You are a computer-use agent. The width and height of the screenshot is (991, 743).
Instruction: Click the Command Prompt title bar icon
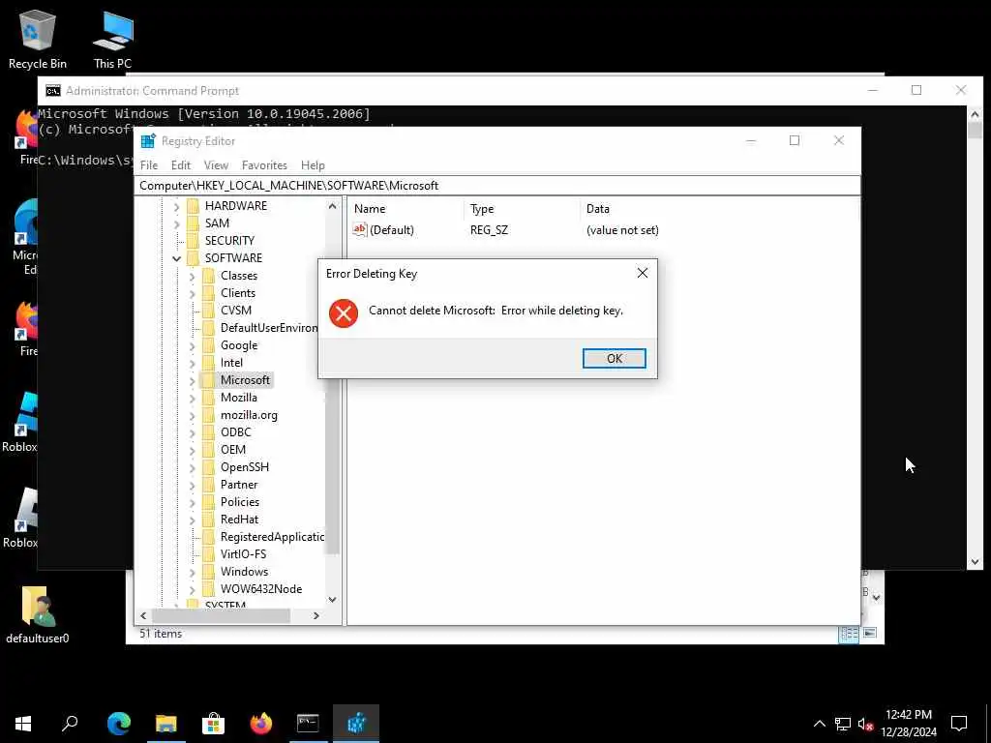(53, 91)
